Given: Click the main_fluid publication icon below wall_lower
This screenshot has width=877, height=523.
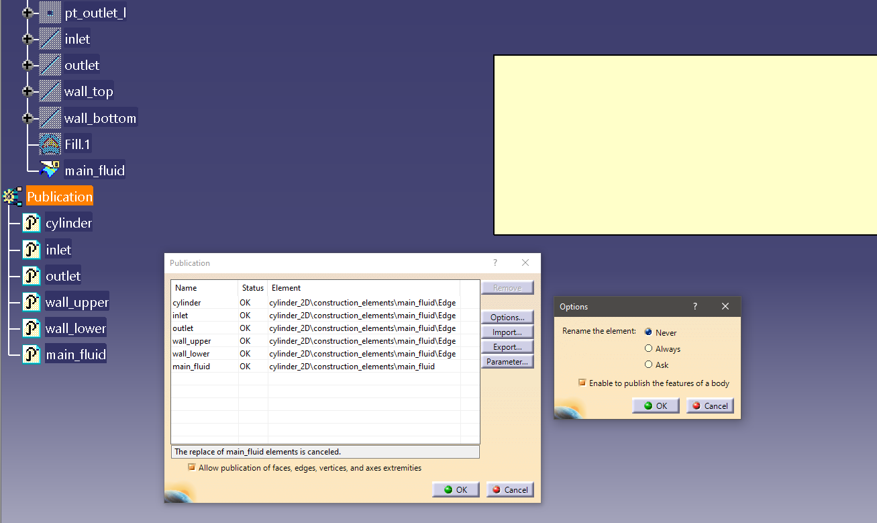Looking at the screenshot, I should point(32,354).
